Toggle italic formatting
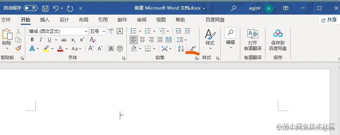The width and height of the screenshot is (340, 135). pyautogui.click(x=41, y=40)
